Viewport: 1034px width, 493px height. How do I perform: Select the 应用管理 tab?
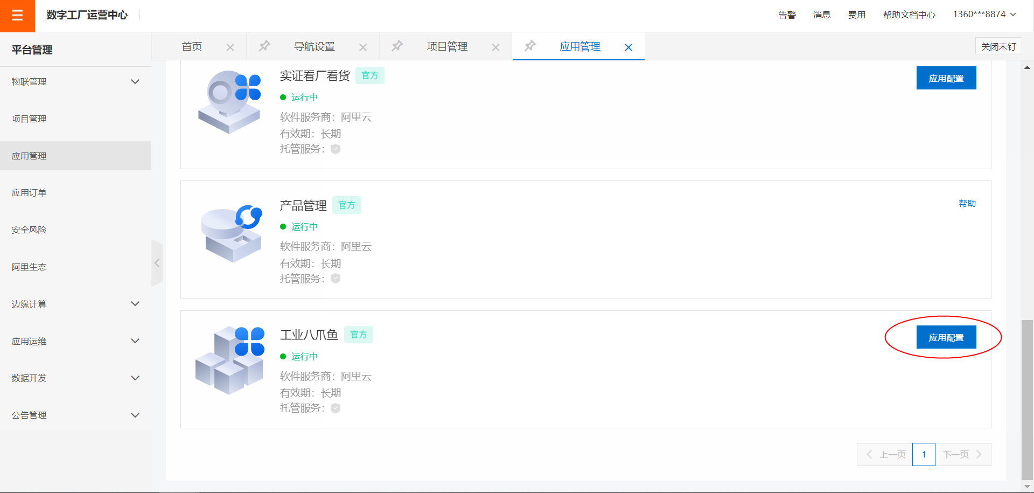(579, 47)
